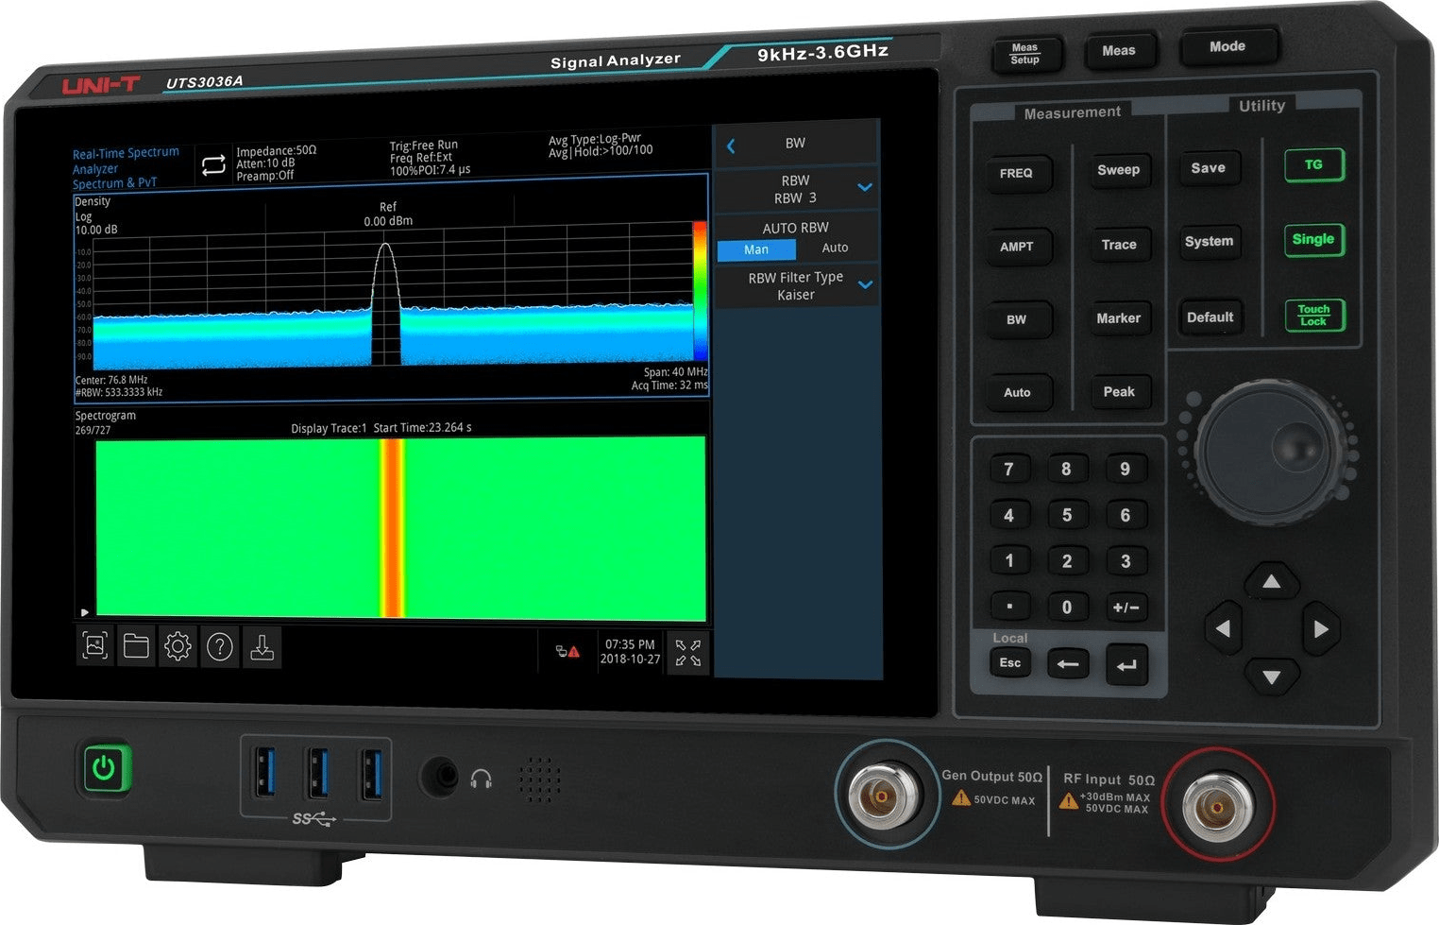The height and width of the screenshot is (925, 1439).
Task: Hit the Esc key
Action: 1010,663
